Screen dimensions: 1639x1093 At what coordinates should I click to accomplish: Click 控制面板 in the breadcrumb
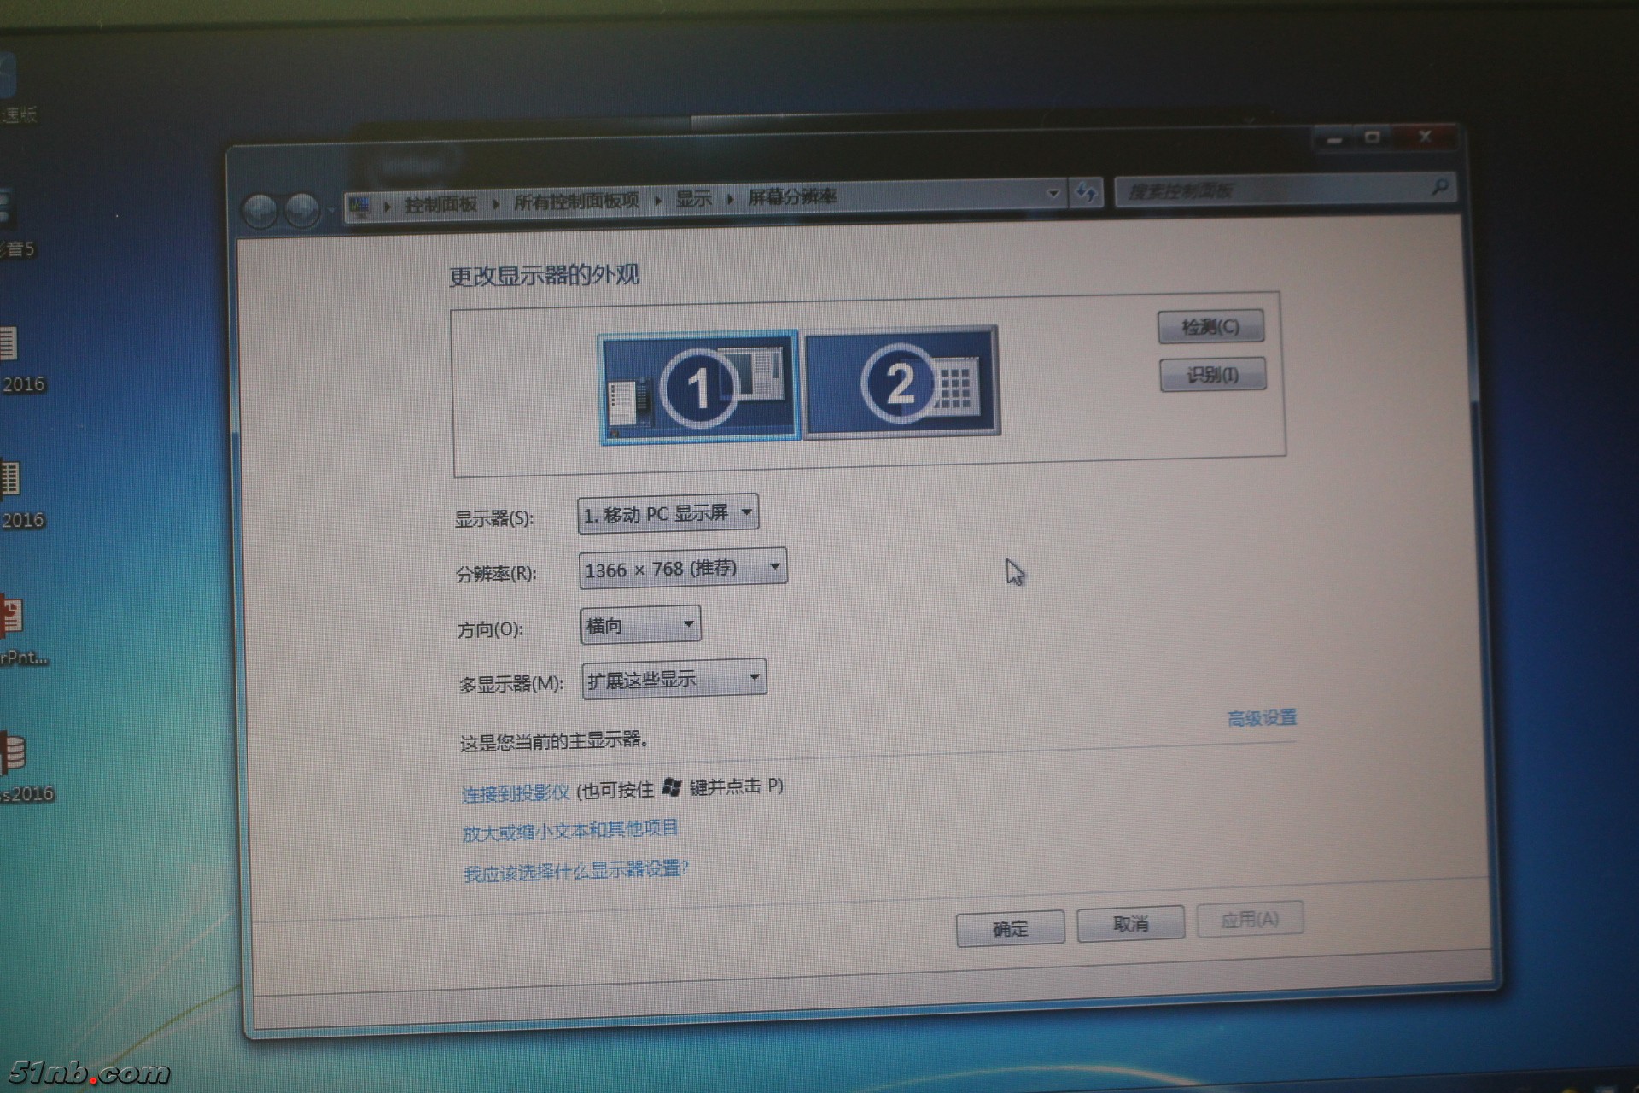(x=440, y=205)
